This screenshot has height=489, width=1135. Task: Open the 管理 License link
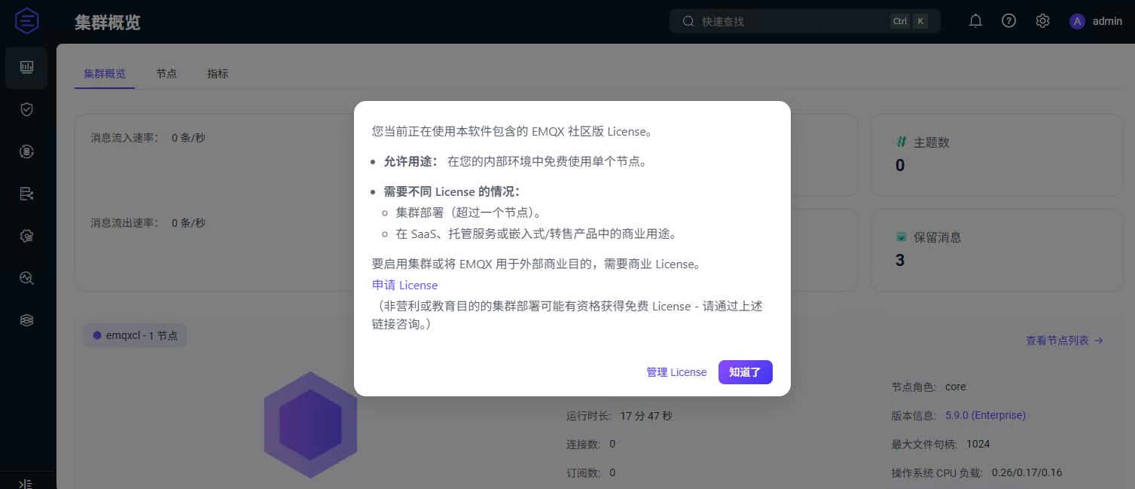tap(676, 372)
